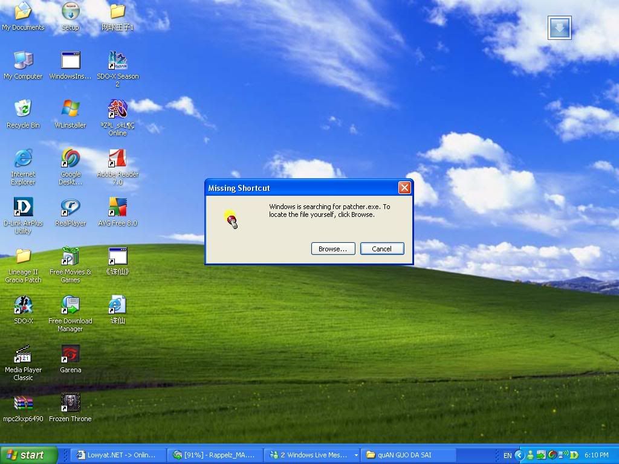The width and height of the screenshot is (619, 464).
Task: Click the Browse button to locate patcher.exe
Action: point(332,248)
